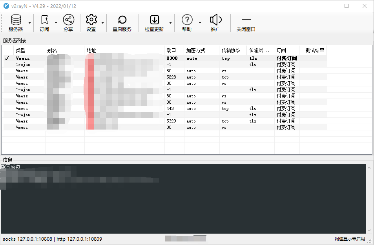Viewport: 374px width, 245px height.
Task: Open the 订阅 (Subscription) toolbar icon
Action: click(x=44, y=23)
